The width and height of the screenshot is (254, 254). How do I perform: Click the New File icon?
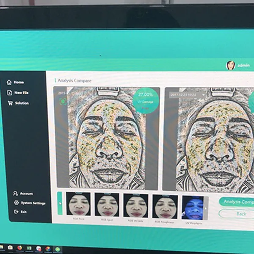click(x=9, y=93)
